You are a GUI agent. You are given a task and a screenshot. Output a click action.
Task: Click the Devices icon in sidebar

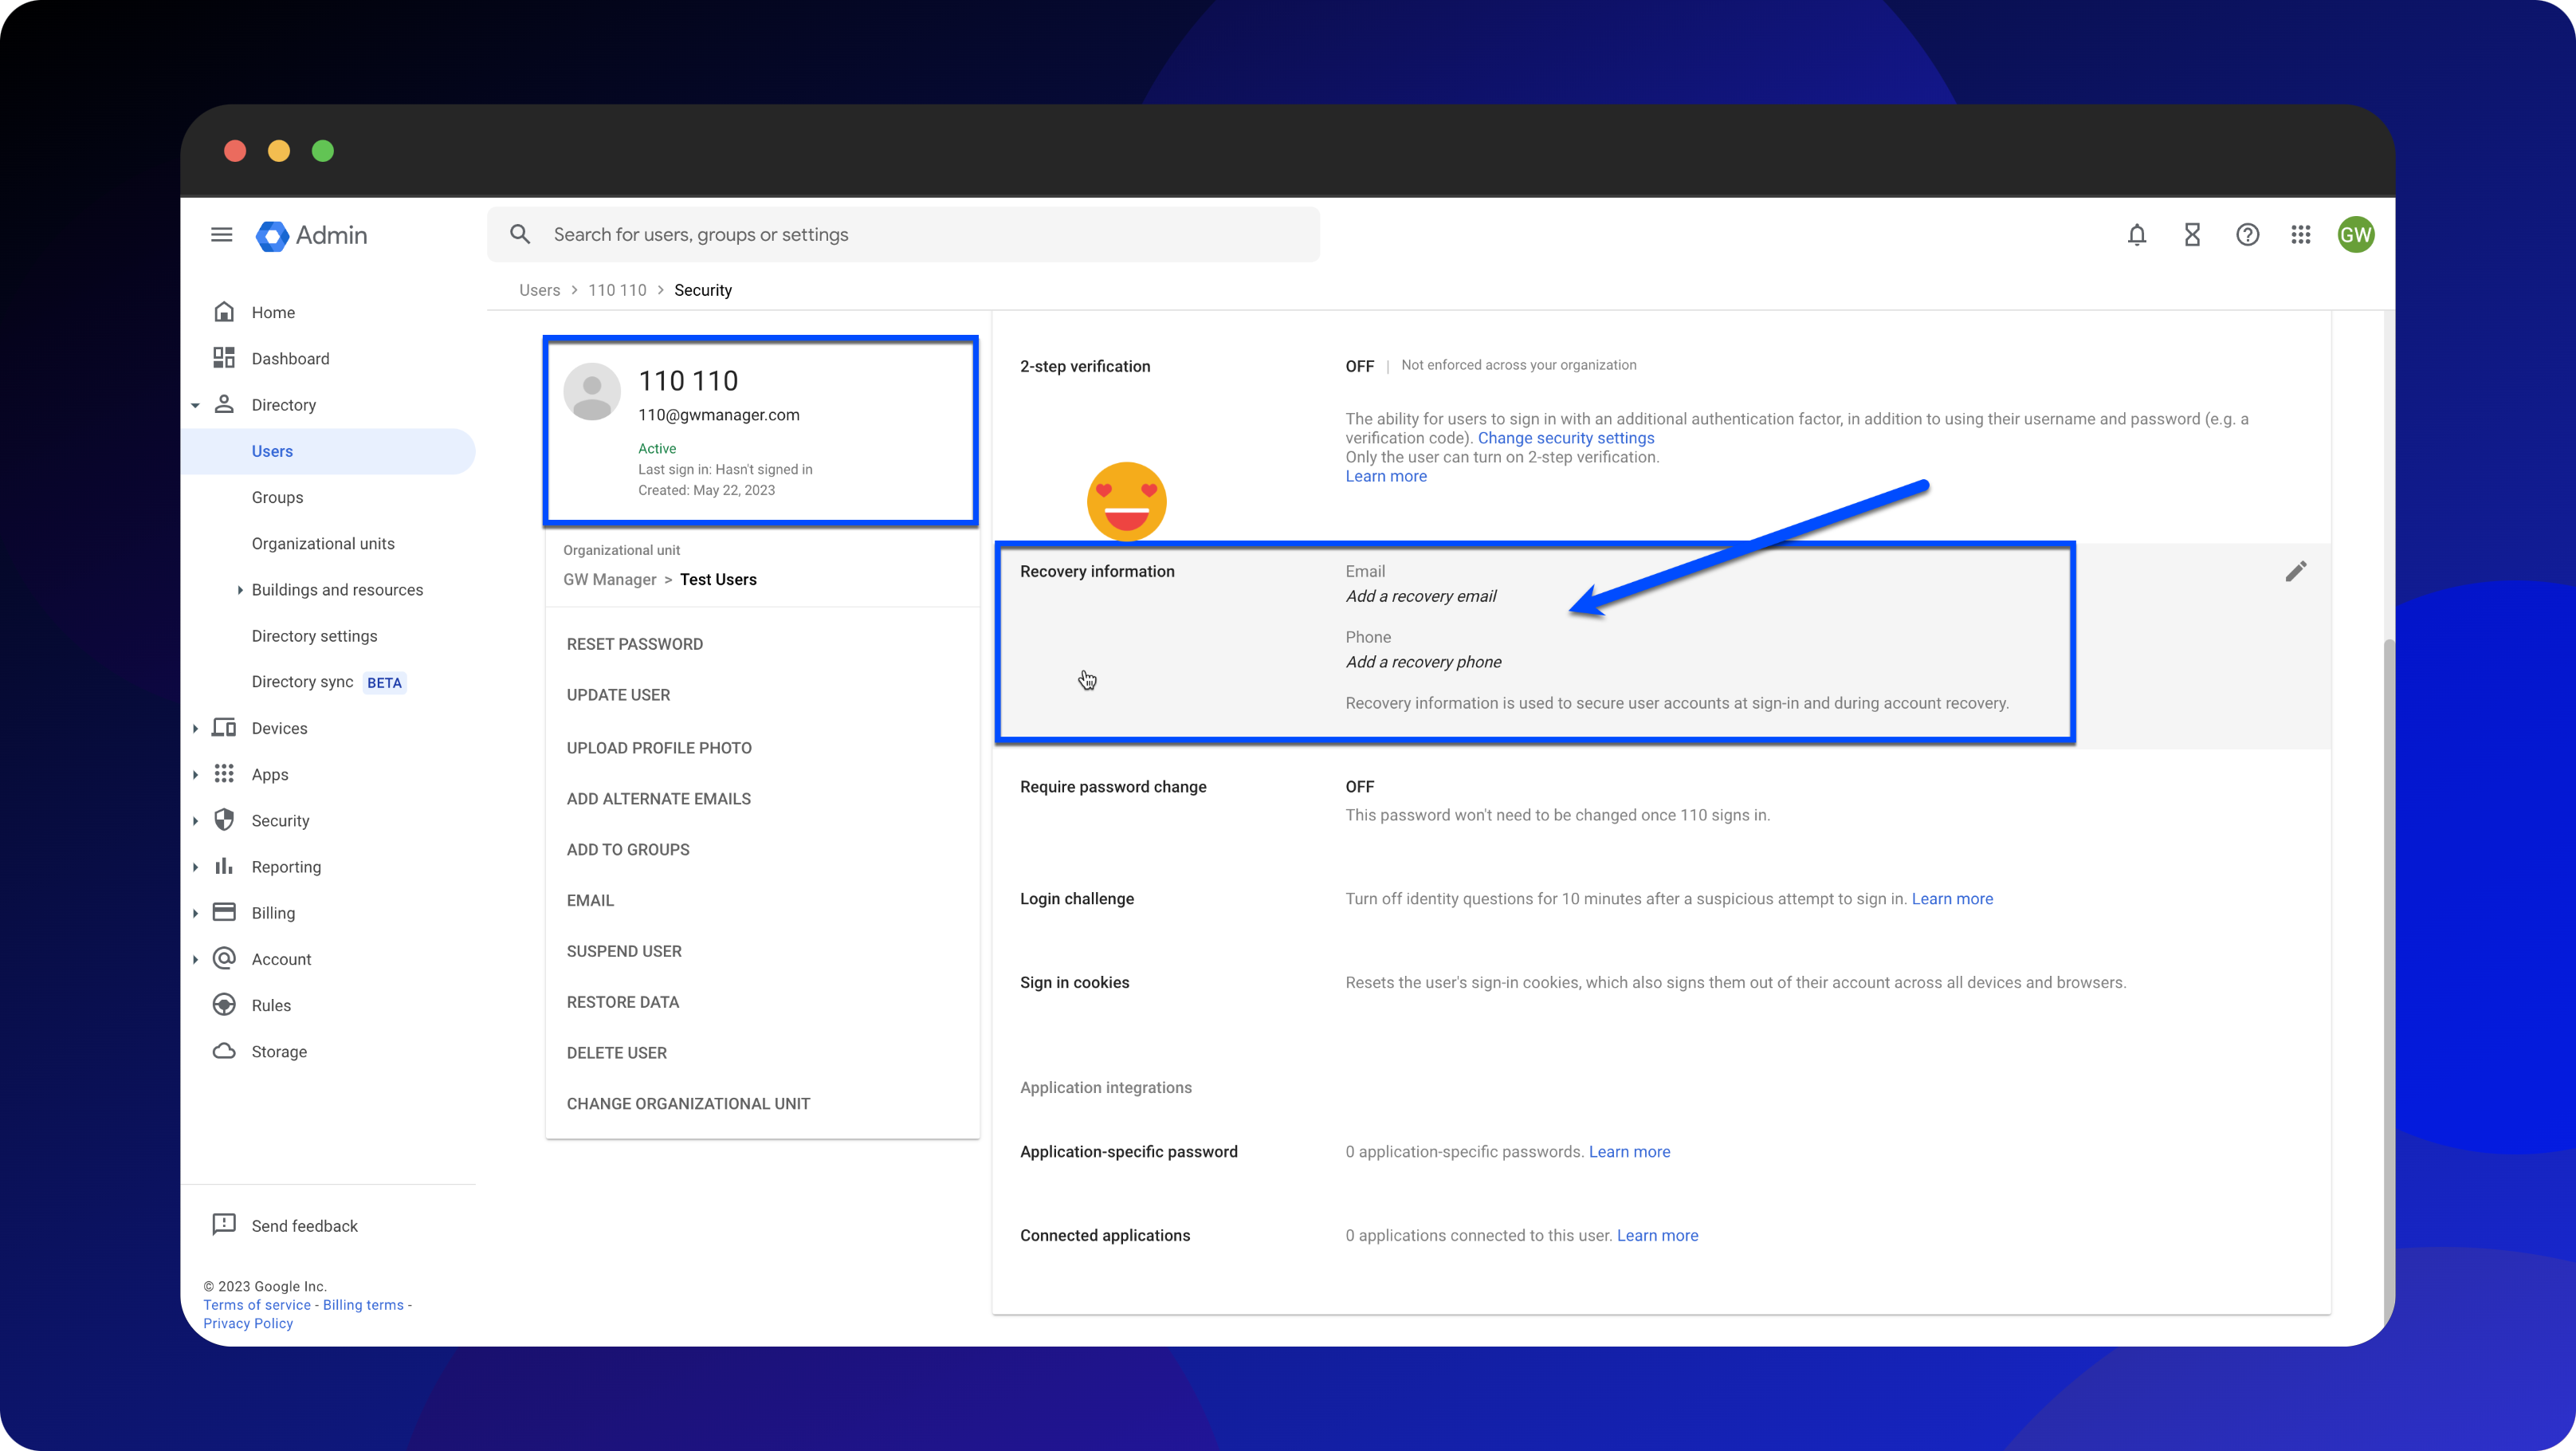tap(224, 728)
